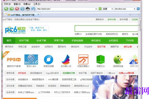Image resolution: width=154 pixels, height=99 pixels.
Task: Click the 网络工具 category link
Action: coord(22,47)
